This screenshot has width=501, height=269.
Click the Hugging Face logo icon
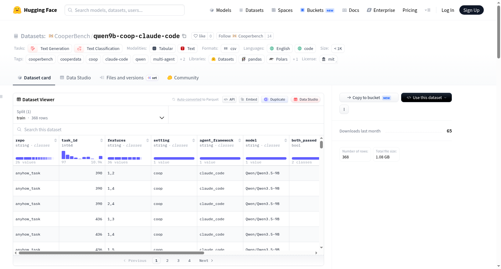coord(17,10)
